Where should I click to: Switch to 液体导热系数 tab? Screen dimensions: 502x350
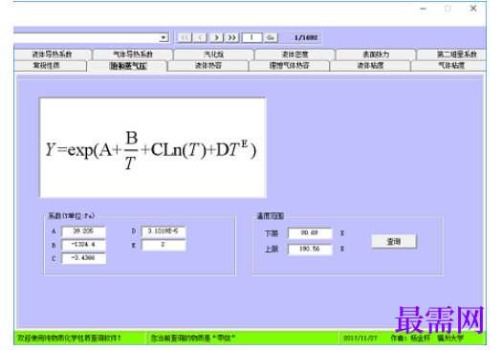pos(53,55)
